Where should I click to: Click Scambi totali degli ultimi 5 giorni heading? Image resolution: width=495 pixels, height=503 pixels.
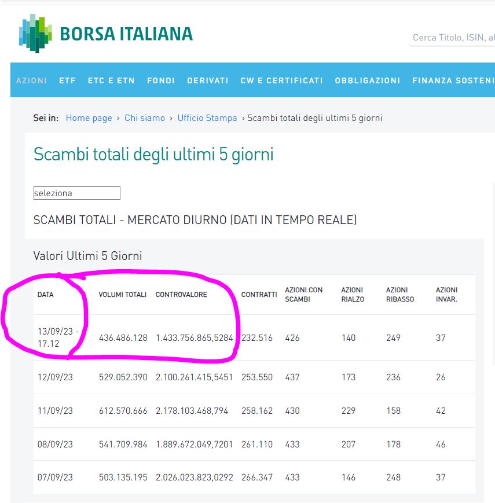click(x=153, y=155)
